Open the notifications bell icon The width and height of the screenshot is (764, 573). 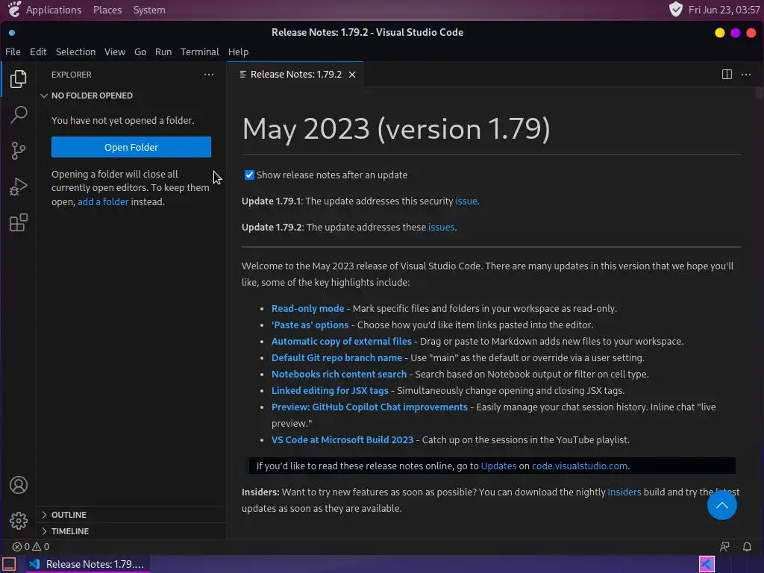[747, 547]
